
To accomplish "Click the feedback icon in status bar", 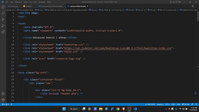I will point(192,105).
